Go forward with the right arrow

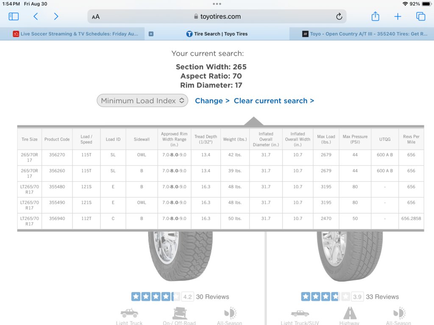click(56, 17)
